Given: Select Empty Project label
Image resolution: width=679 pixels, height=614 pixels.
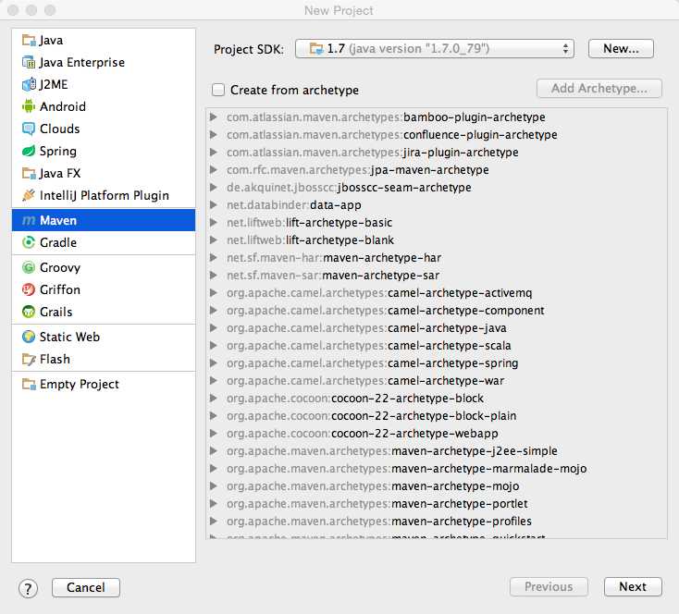Looking at the screenshot, I should [80, 384].
